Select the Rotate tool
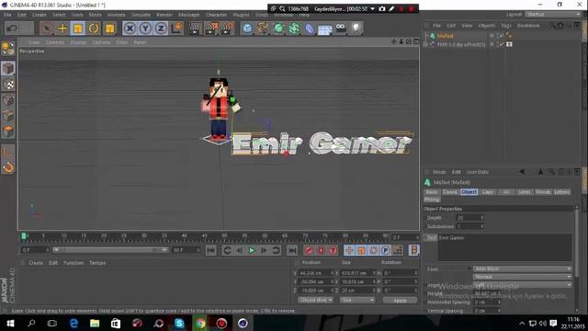Screen dimensions: 588x331 click(x=94, y=29)
